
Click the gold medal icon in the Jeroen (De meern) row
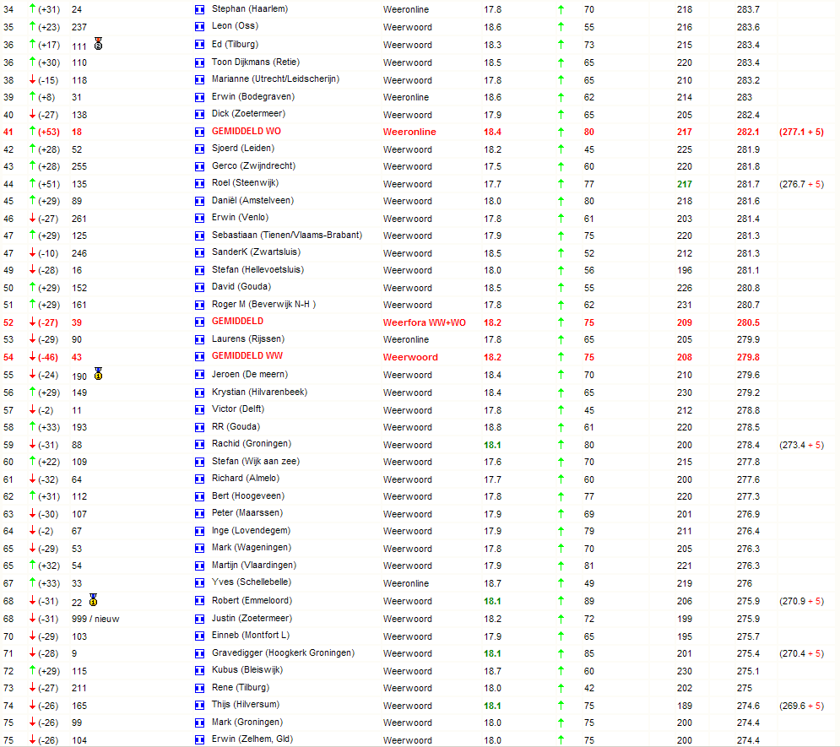point(98,374)
